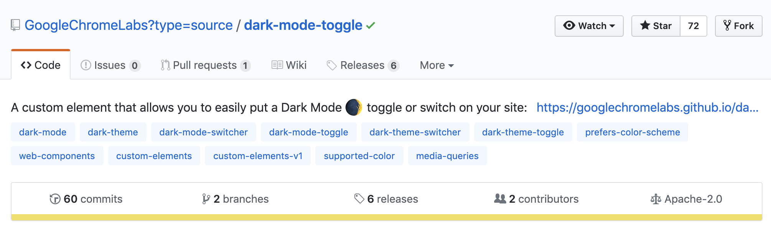Switch to the Issues tab

tap(110, 65)
